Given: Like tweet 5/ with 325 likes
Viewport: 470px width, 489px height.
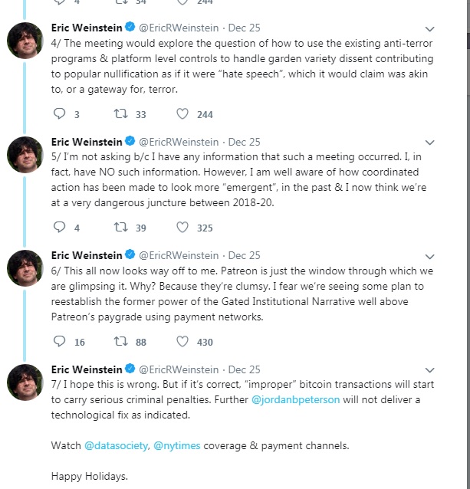Looking at the screenshot, I should (182, 228).
